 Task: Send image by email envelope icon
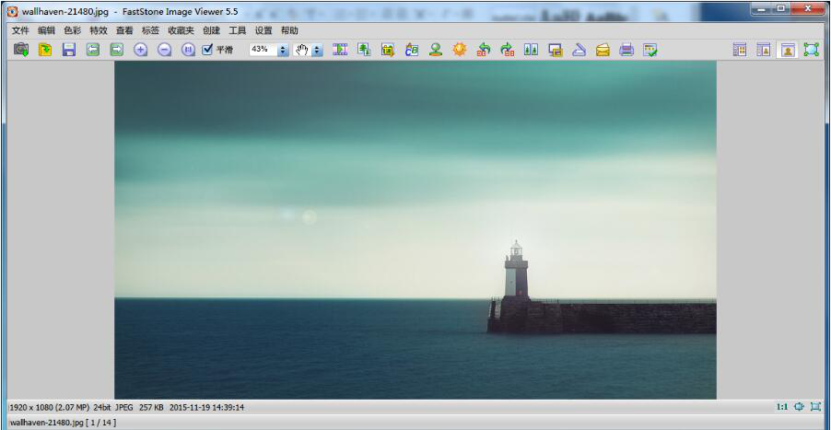603,50
